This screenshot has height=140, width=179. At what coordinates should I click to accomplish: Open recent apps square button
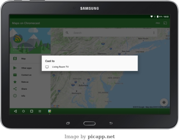(32, 111)
